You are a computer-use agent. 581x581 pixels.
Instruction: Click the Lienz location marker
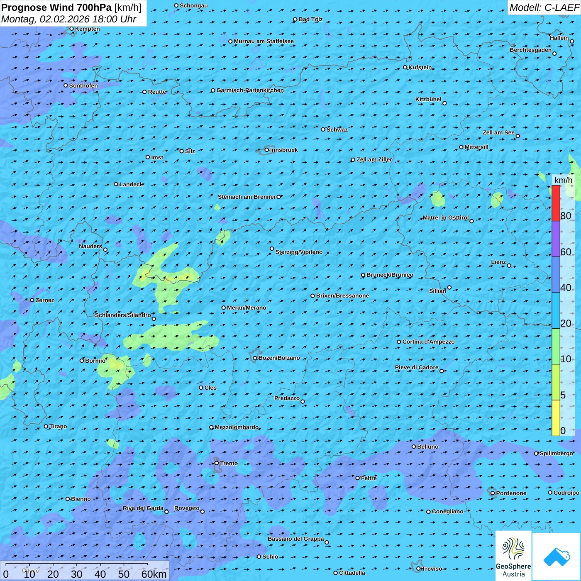(509, 266)
